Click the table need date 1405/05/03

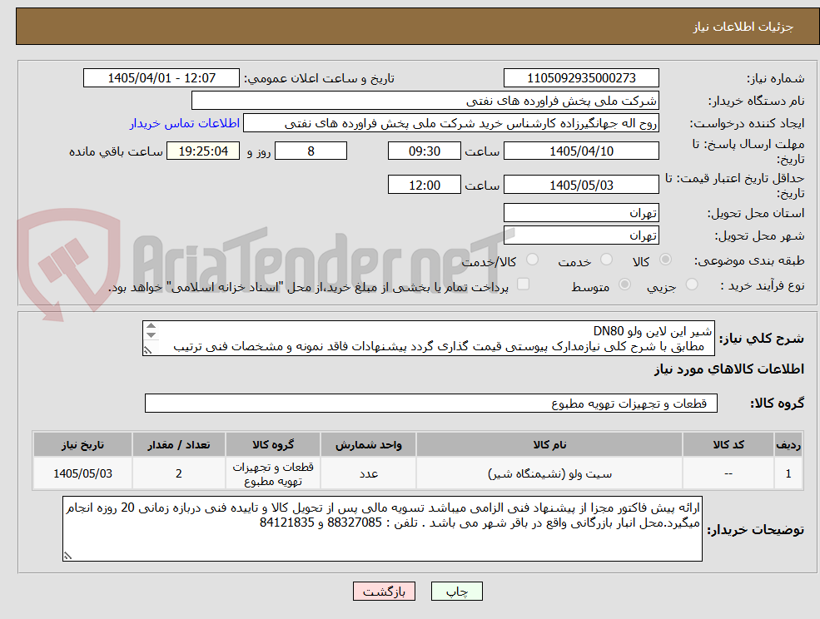click(x=82, y=473)
